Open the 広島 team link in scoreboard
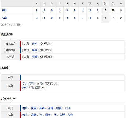 4,18
